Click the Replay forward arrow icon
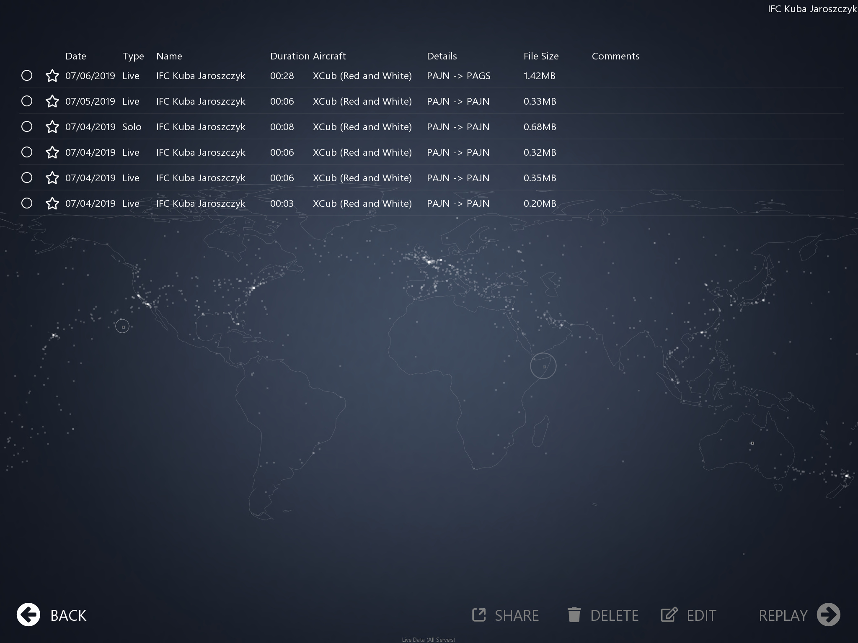The image size is (858, 643). point(828,615)
